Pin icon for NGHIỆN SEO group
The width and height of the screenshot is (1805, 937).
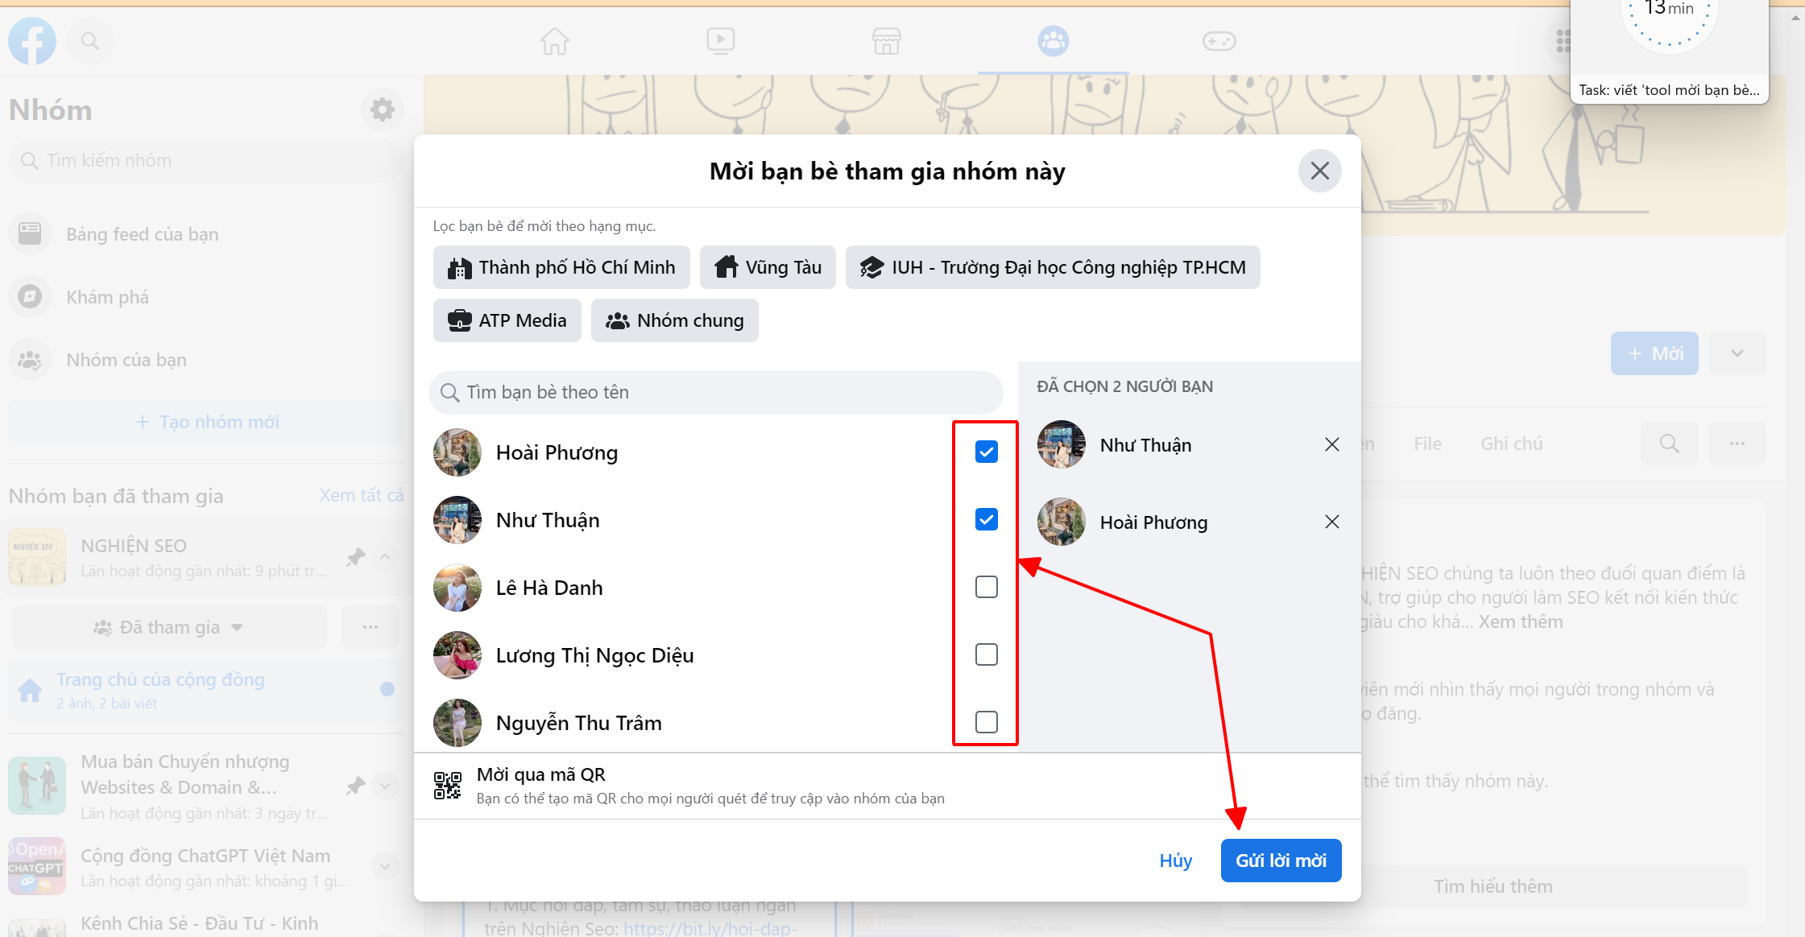[356, 557]
